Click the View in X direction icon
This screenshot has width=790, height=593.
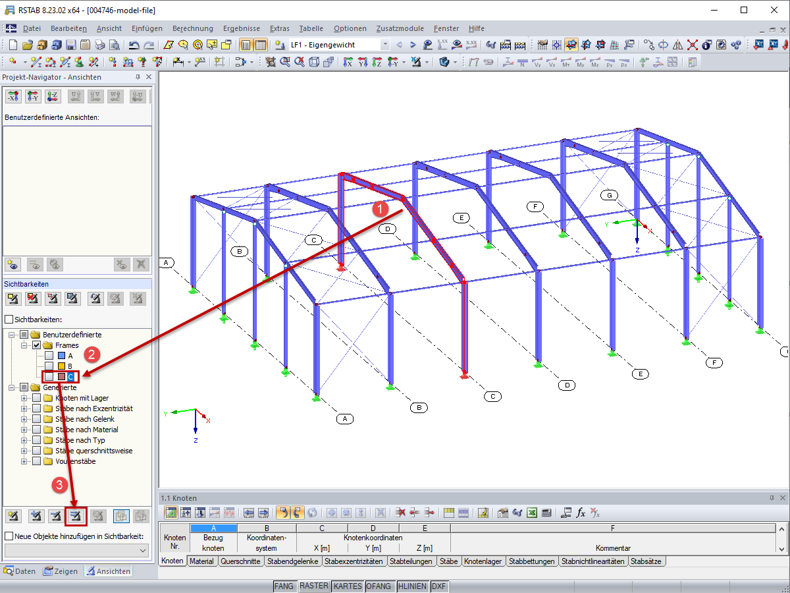pyautogui.click(x=348, y=62)
